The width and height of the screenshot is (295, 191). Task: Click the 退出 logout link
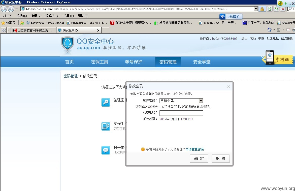(x=244, y=38)
